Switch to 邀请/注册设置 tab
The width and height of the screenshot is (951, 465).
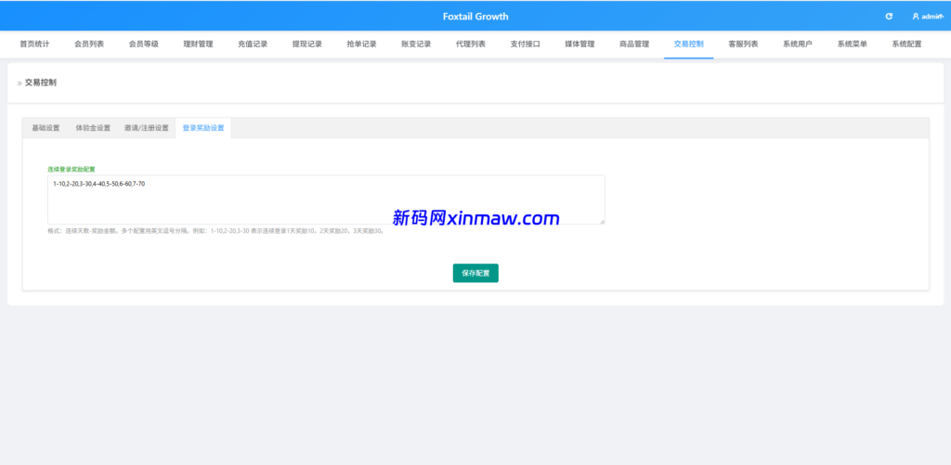(x=146, y=128)
